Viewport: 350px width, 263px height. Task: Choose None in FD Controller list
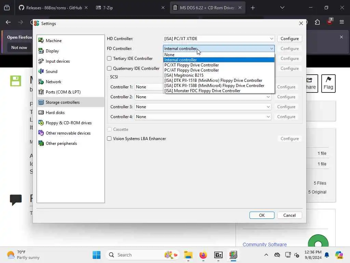(219, 55)
